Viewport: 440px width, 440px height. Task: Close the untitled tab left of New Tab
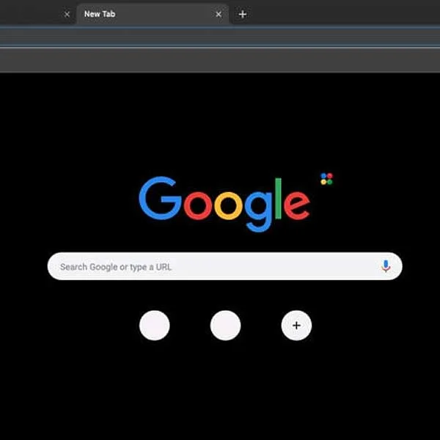67,14
